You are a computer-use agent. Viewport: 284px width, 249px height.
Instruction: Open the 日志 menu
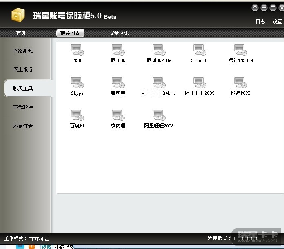coord(260,22)
